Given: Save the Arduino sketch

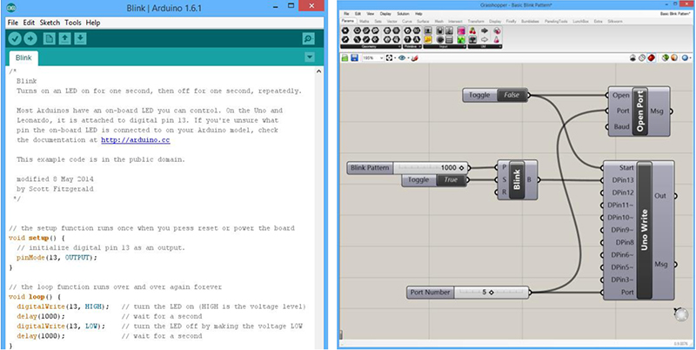Looking at the screenshot, I should 80,39.
